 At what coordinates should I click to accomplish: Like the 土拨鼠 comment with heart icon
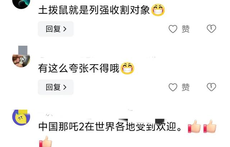click(x=173, y=29)
